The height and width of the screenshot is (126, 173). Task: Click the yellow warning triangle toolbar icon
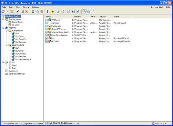[x=52, y=12]
